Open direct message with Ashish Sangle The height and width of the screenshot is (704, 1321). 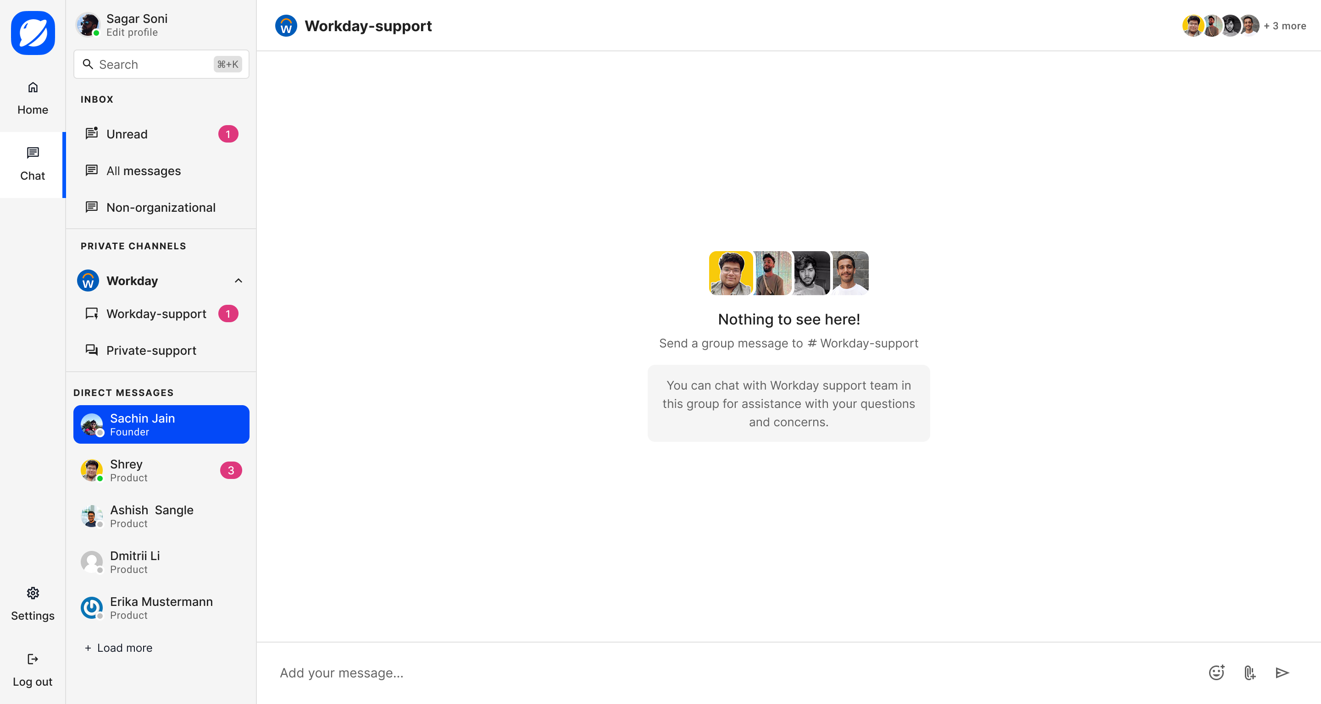click(161, 516)
